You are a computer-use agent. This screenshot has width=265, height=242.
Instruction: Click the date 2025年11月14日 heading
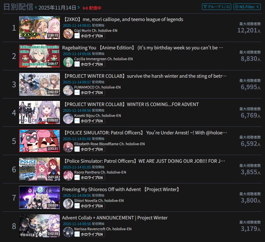pyautogui.click(x=57, y=8)
